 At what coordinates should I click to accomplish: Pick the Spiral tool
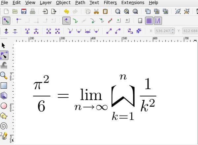(x=4, y=126)
